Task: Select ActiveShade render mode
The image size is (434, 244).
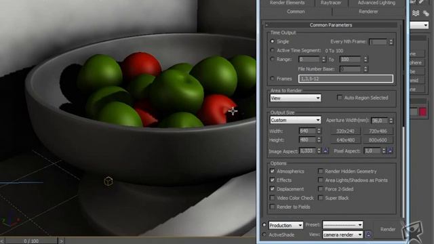Action: pos(264,235)
